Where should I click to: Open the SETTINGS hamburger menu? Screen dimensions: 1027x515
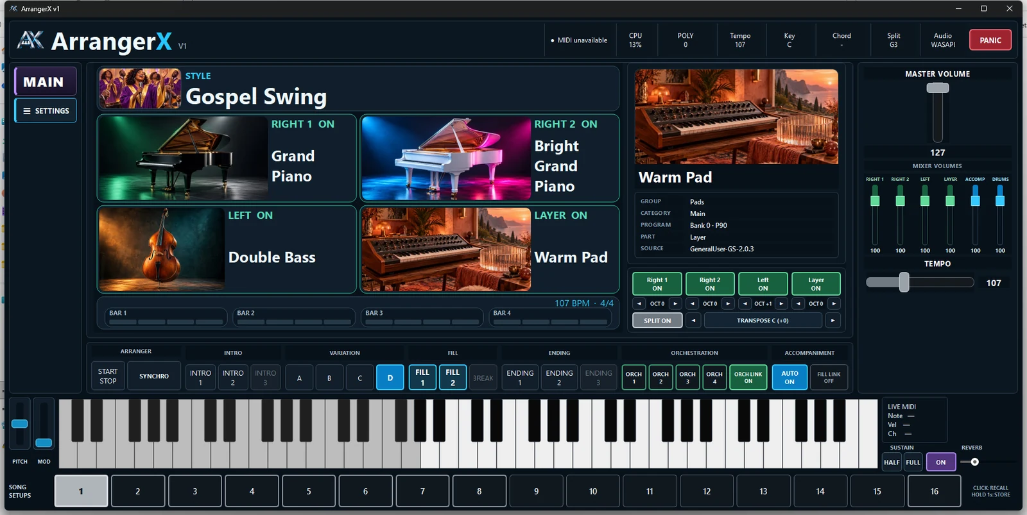coord(46,111)
